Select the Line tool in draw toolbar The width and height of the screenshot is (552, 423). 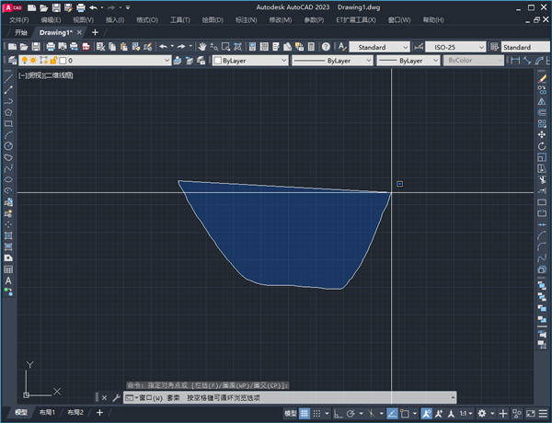(8, 79)
